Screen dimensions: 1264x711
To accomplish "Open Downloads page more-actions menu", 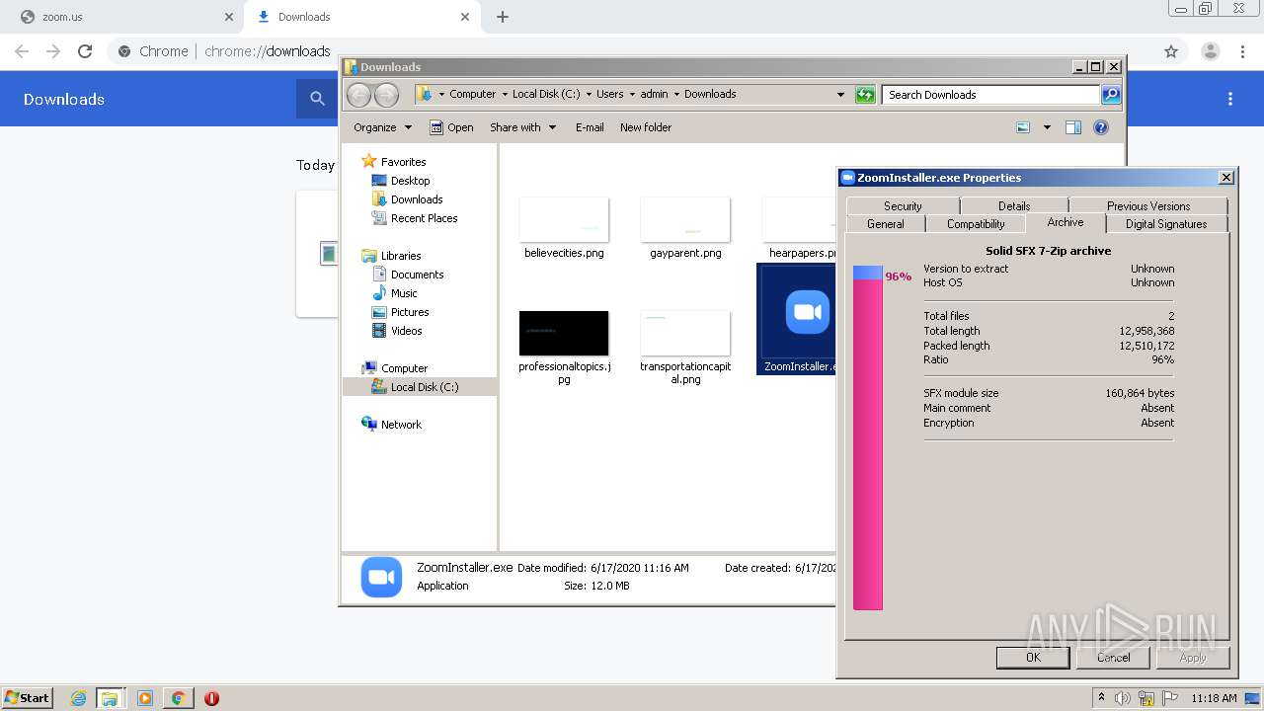I will [1230, 99].
